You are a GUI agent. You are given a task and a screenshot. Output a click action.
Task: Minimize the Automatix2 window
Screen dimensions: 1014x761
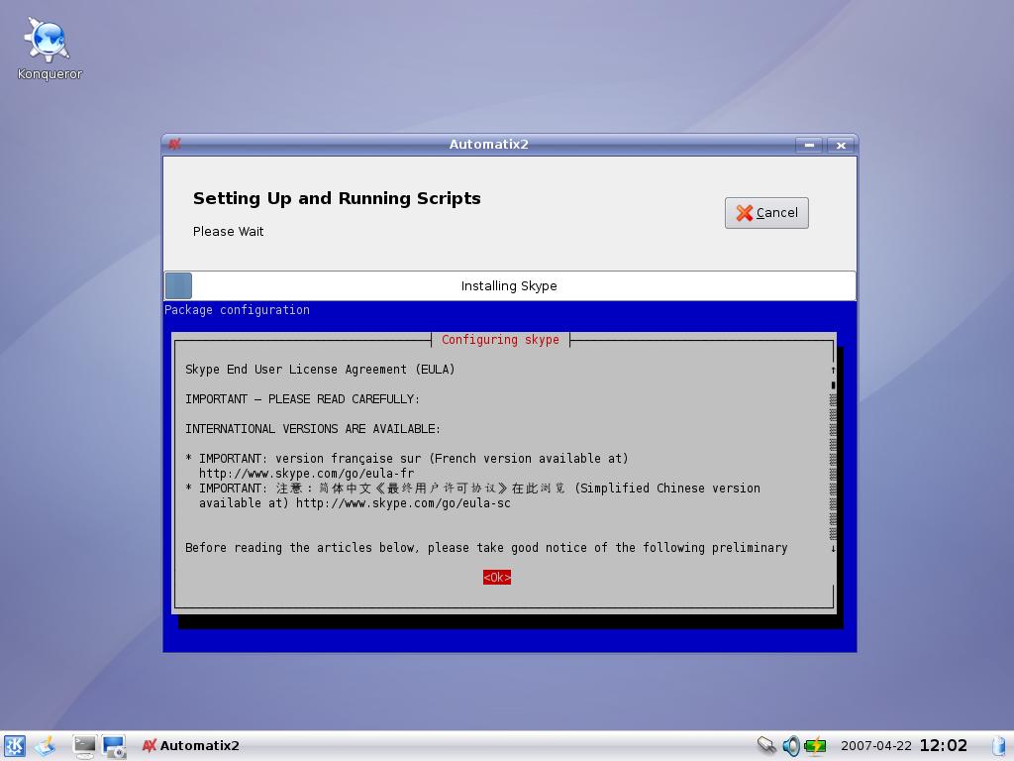click(809, 145)
